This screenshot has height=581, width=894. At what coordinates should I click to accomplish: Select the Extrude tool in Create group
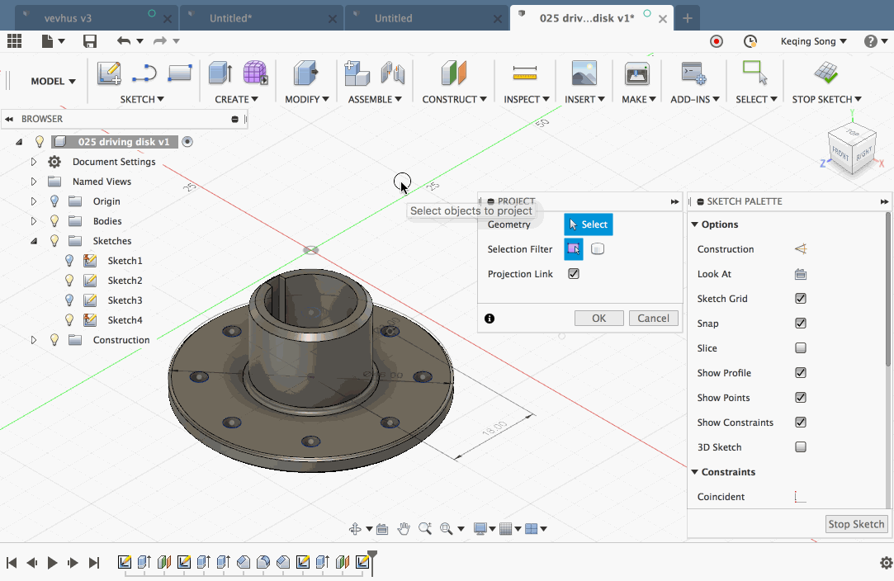click(220, 73)
